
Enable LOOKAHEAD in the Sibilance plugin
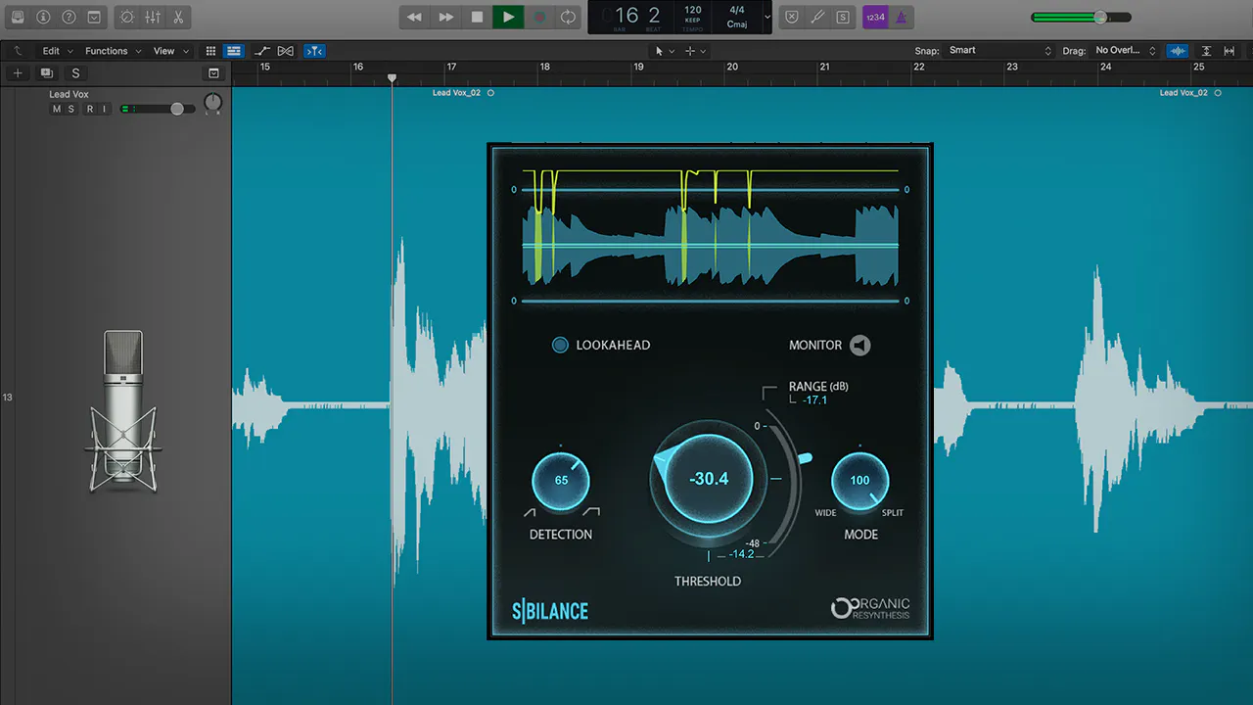(560, 345)
